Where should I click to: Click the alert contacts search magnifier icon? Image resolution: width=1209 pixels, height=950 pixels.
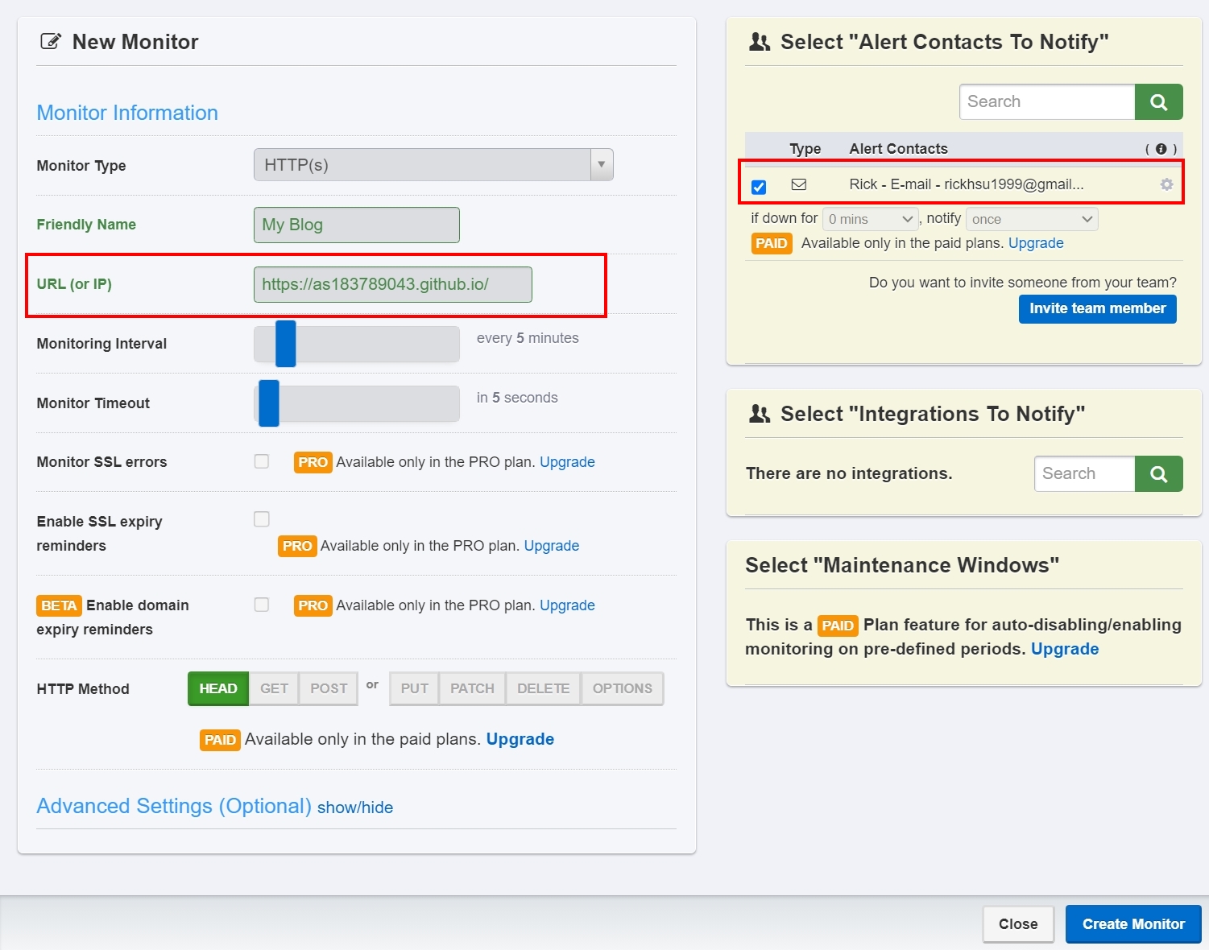click(1158, 102)
